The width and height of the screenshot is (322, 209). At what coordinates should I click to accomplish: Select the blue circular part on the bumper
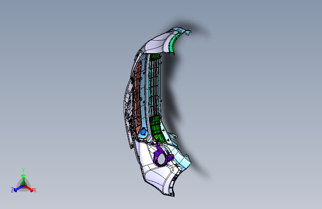[x=143, y=131]
